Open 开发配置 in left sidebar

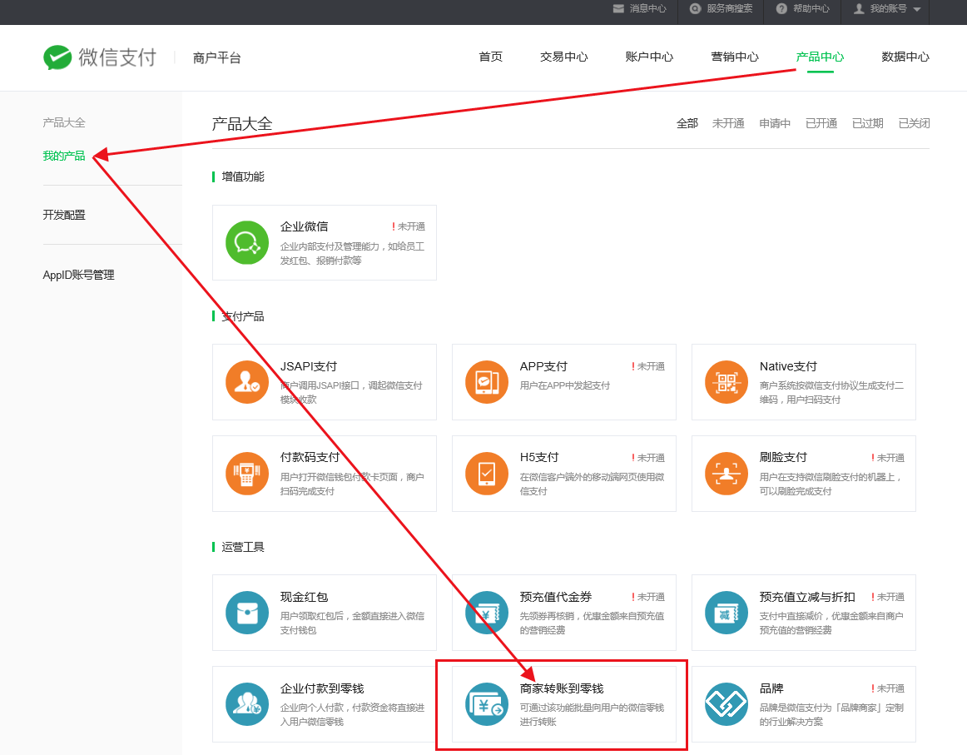pyautogui.click(x=64, y=215)
